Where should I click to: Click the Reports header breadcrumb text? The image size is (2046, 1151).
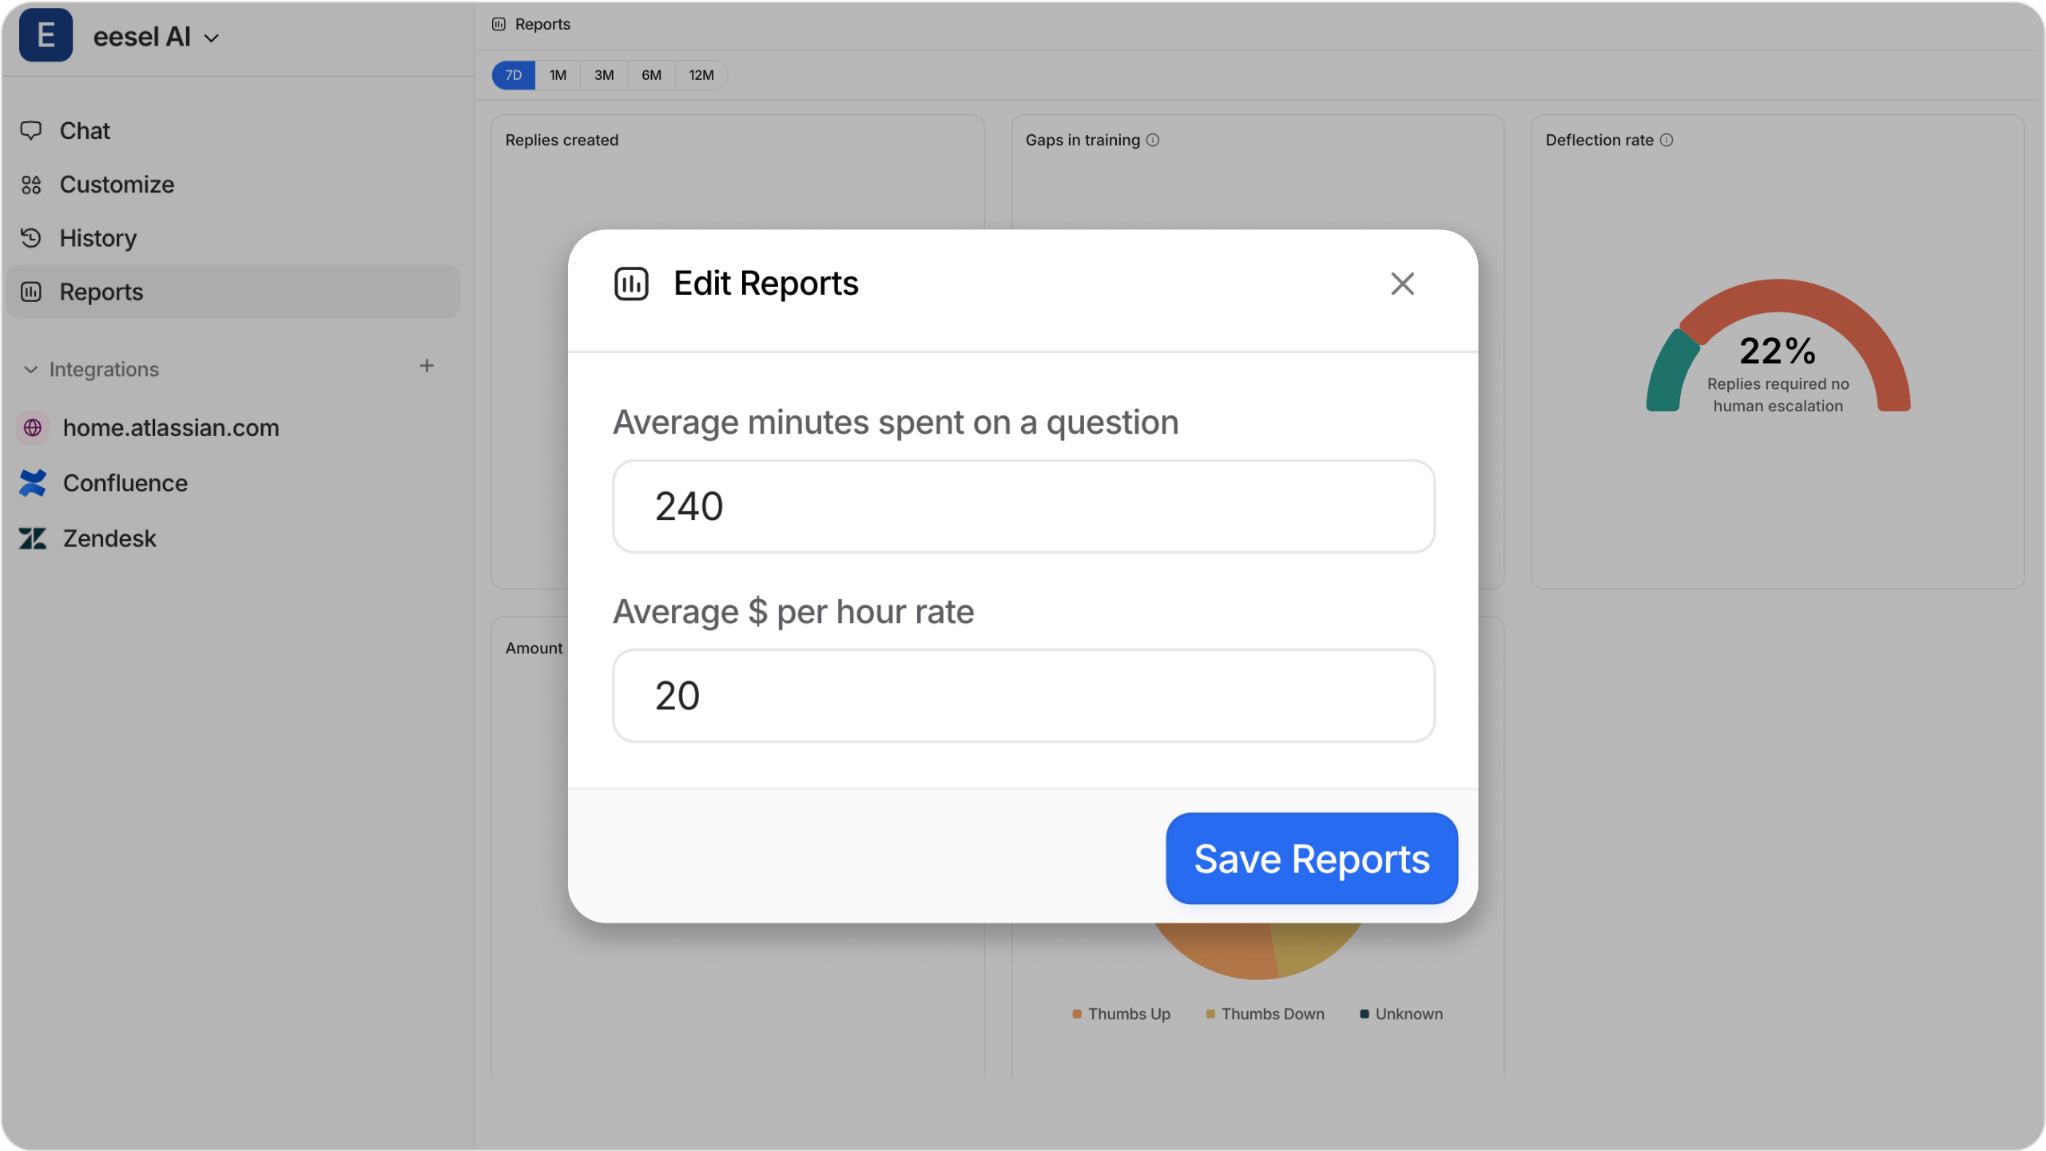[x=542, y=24]
